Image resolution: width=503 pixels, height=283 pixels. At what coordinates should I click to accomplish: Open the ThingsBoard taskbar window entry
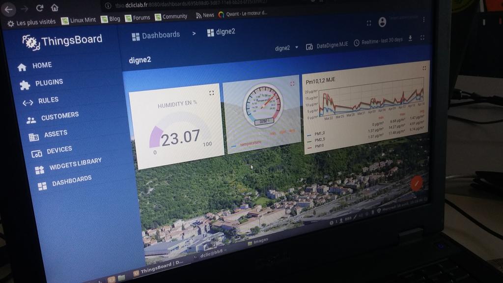[159, 268]
